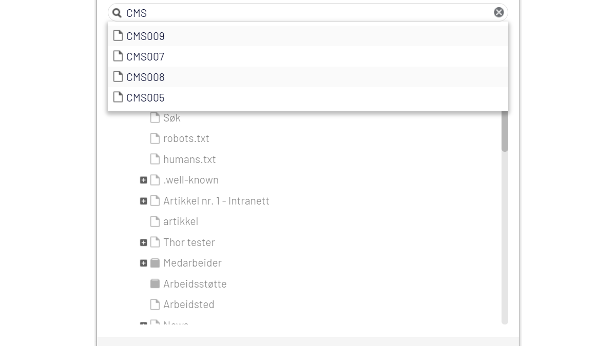Open the humans.txt page

[x=189, y=159]
